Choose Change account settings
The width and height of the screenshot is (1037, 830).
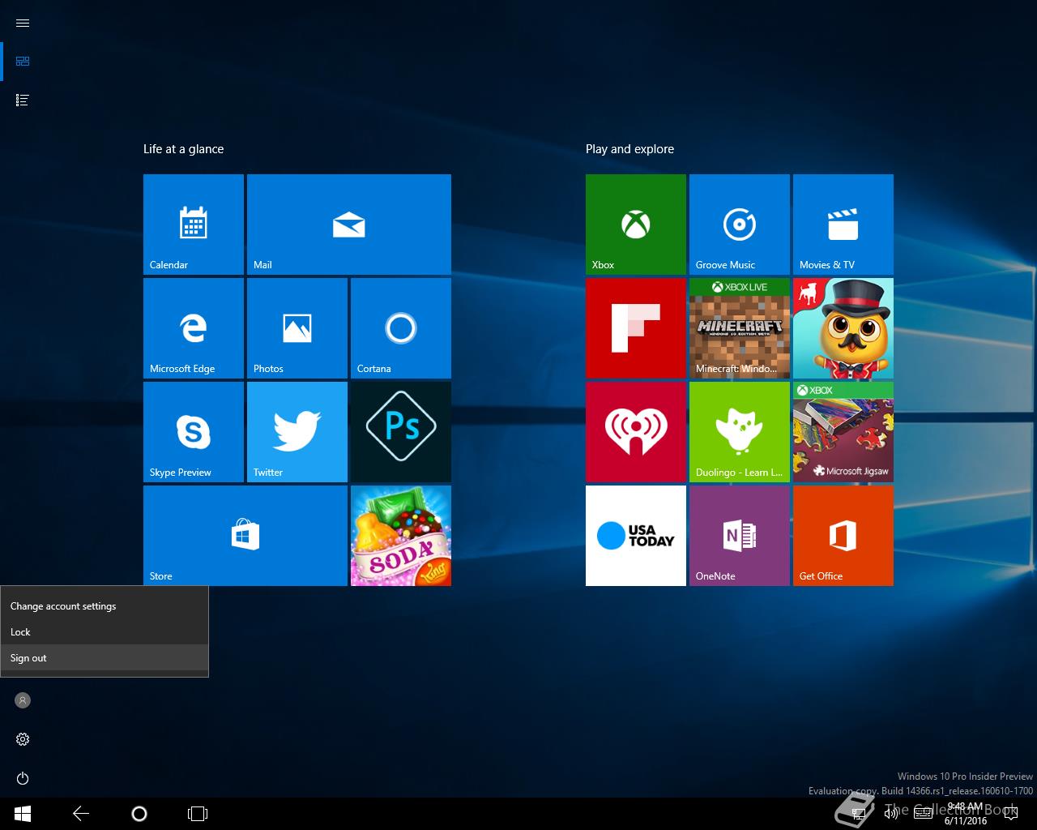[105, 606]
